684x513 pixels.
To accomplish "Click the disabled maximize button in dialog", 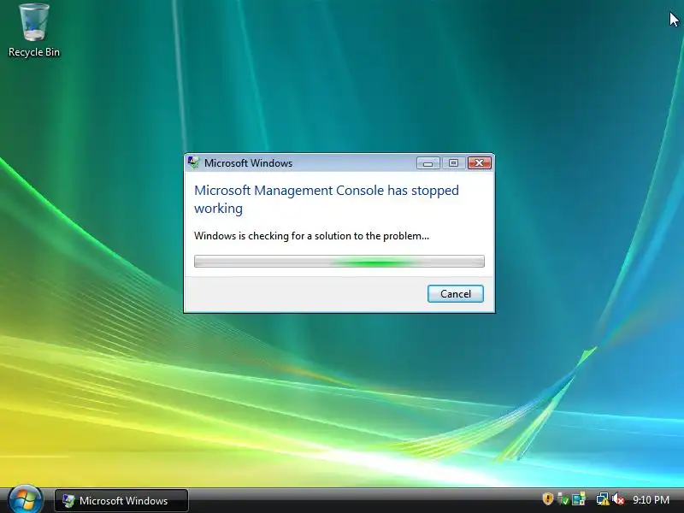I will pyautogui.click(x=454, y=162).
